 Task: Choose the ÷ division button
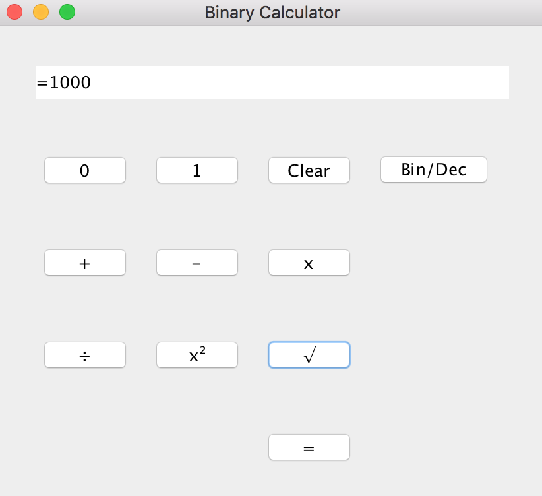[84, 355]
